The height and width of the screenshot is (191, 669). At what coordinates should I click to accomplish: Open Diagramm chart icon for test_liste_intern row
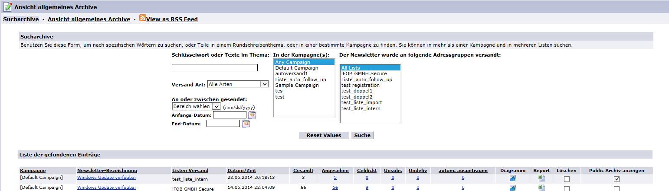coord(512,178)
